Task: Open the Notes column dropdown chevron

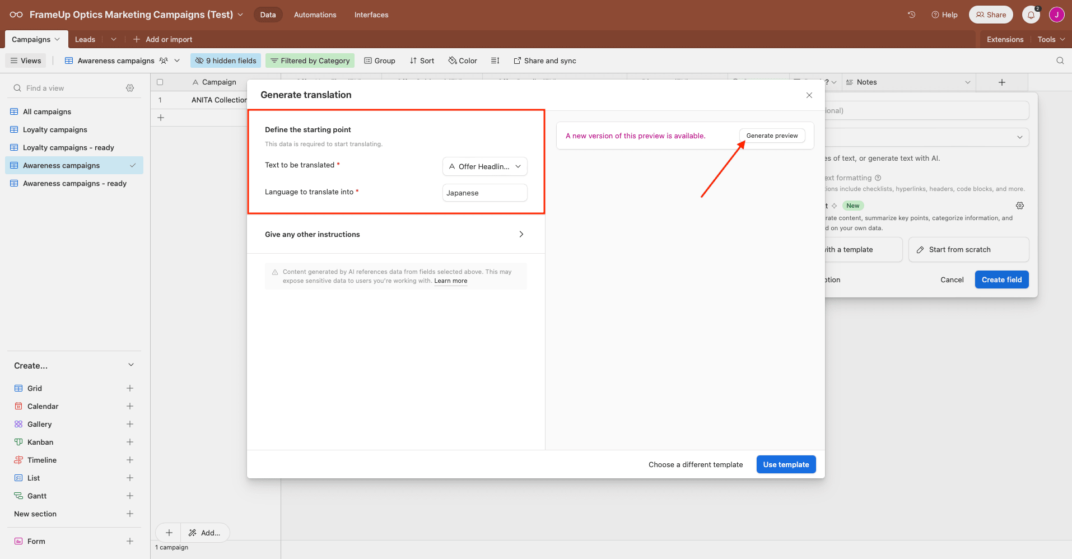Action: click(x=967, y=82)
